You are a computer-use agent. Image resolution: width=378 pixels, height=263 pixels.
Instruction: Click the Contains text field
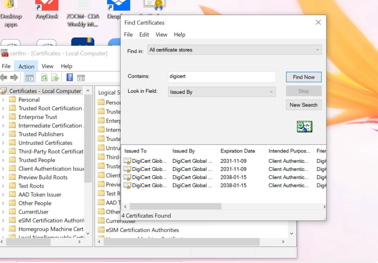point(222,77)
